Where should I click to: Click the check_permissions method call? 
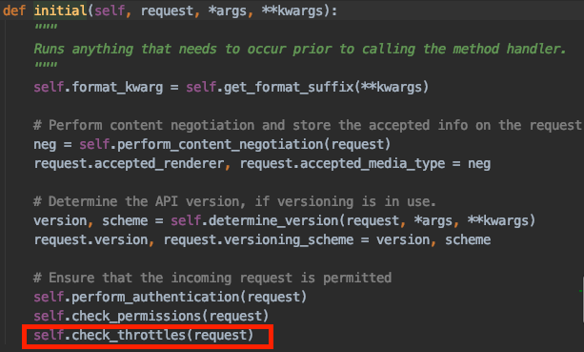point(151,316)
